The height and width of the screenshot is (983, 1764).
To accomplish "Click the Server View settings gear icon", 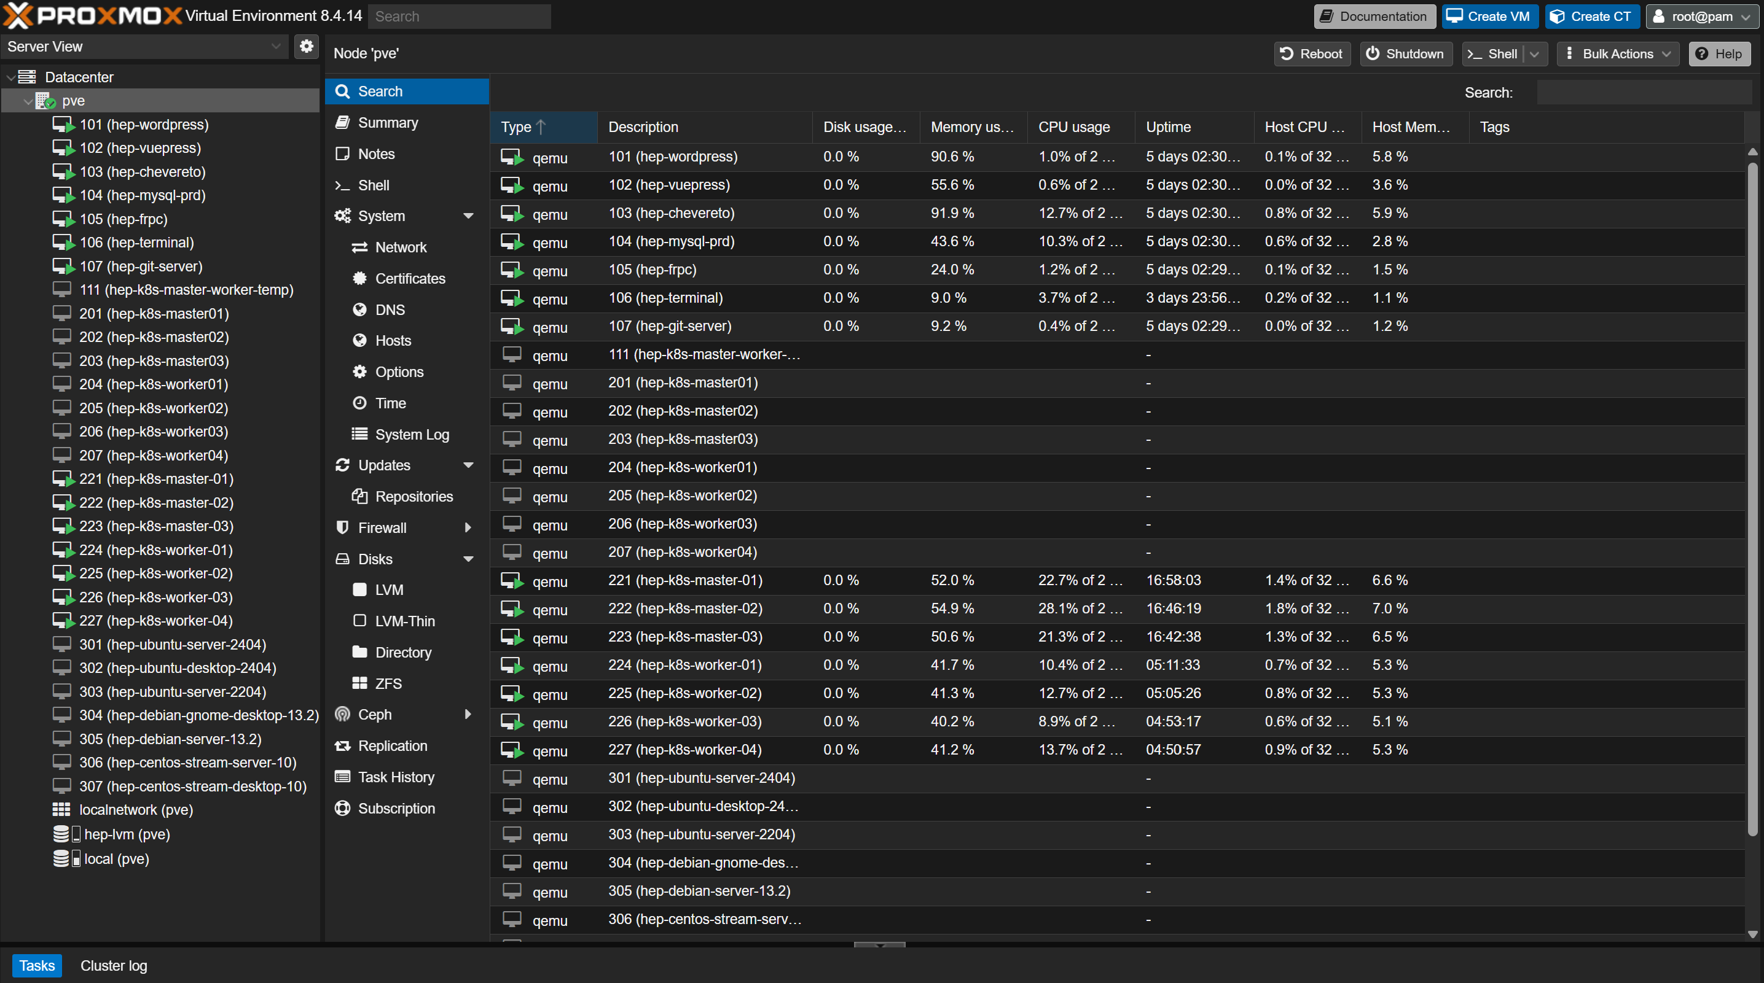I will pos(306,47).
